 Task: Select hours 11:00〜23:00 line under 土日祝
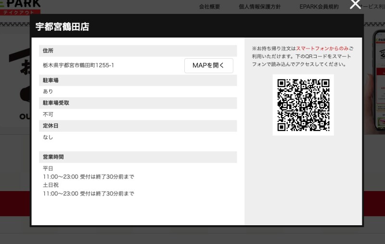coord(89,193)
